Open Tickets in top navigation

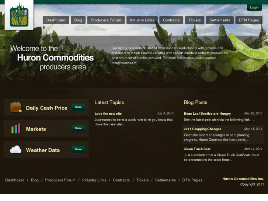tap(195, 20)
